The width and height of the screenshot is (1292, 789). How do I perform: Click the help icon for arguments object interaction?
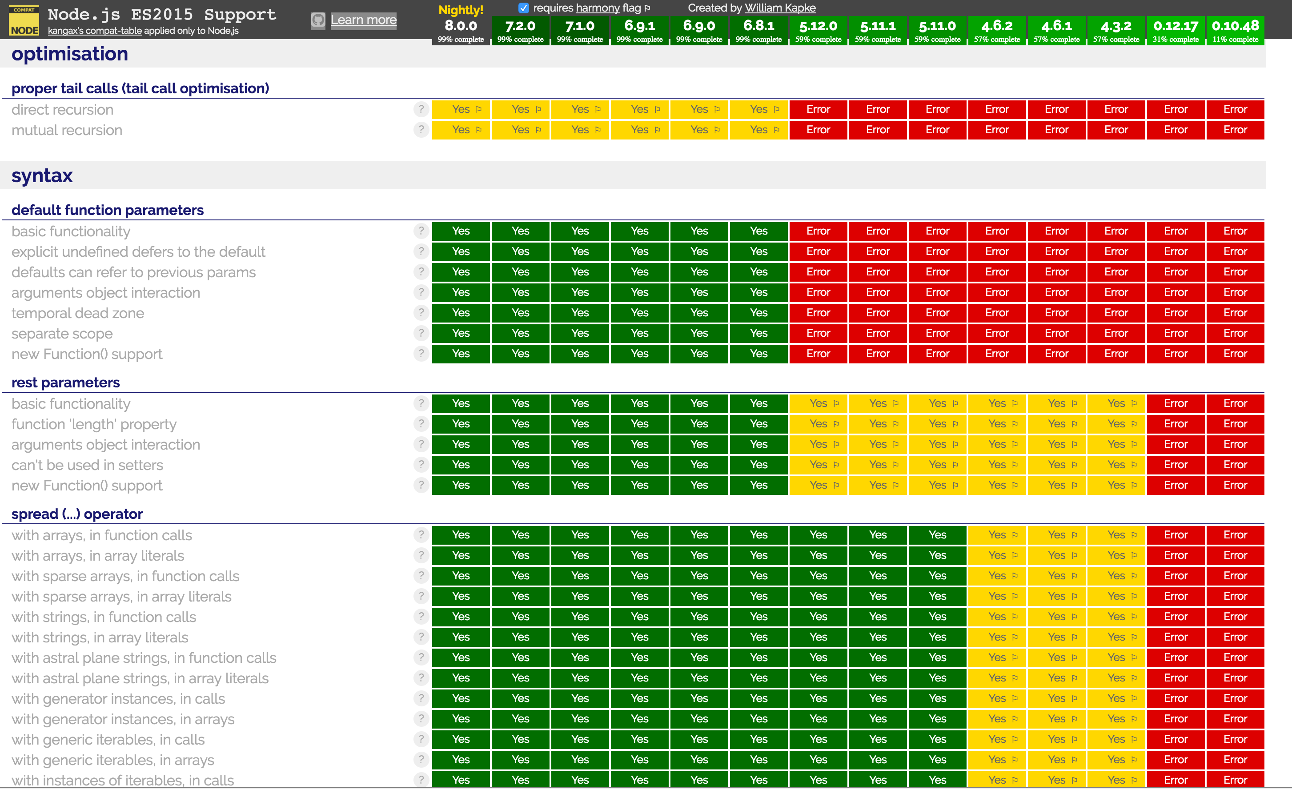pyautogui.click(x=421, y=292)
